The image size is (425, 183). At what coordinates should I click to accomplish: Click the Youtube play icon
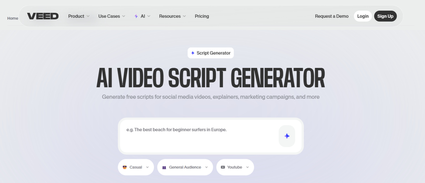pyautogui.click(x=223, y=167)
